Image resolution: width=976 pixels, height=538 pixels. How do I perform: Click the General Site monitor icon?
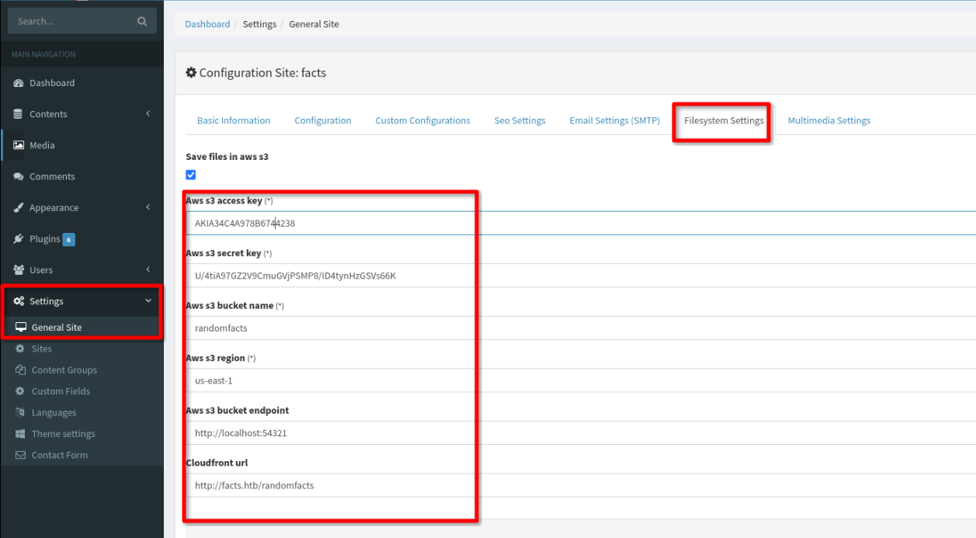coord(20,327)
